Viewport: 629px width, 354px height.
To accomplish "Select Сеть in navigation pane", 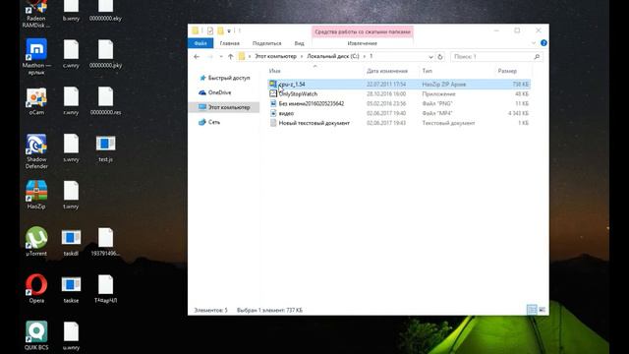I will click(209, 122).
